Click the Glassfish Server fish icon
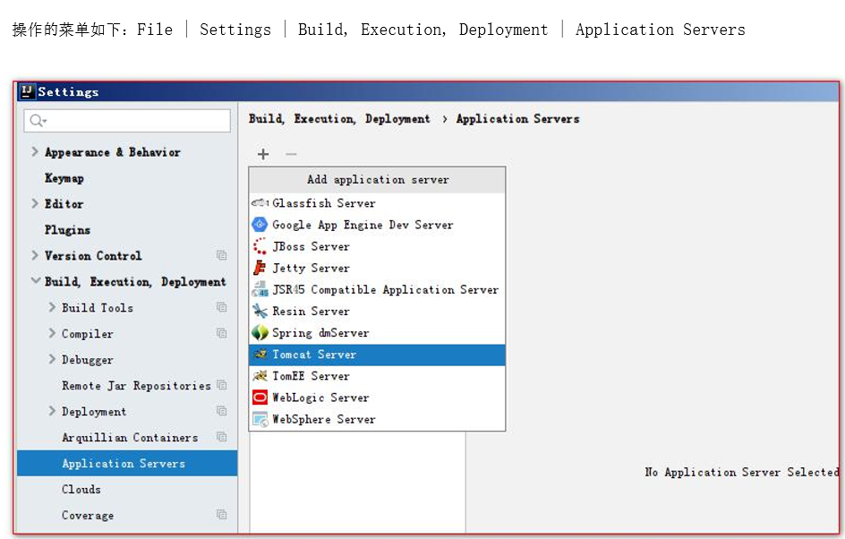The image size is (845, 539). (x=260, y=203)
